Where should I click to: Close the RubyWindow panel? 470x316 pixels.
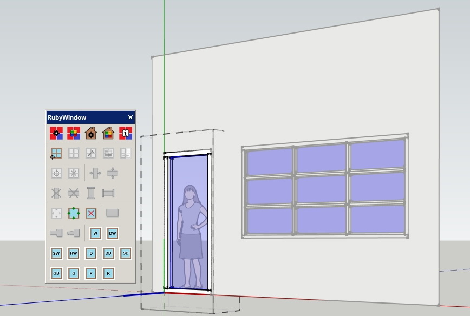coord(130,117)
